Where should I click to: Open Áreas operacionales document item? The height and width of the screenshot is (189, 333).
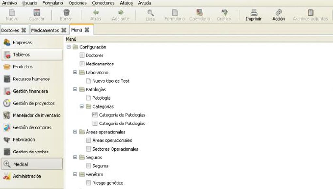[112, 140]
